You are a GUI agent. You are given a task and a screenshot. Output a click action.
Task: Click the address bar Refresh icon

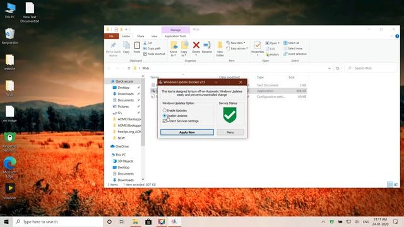click(x=338, y=68)
